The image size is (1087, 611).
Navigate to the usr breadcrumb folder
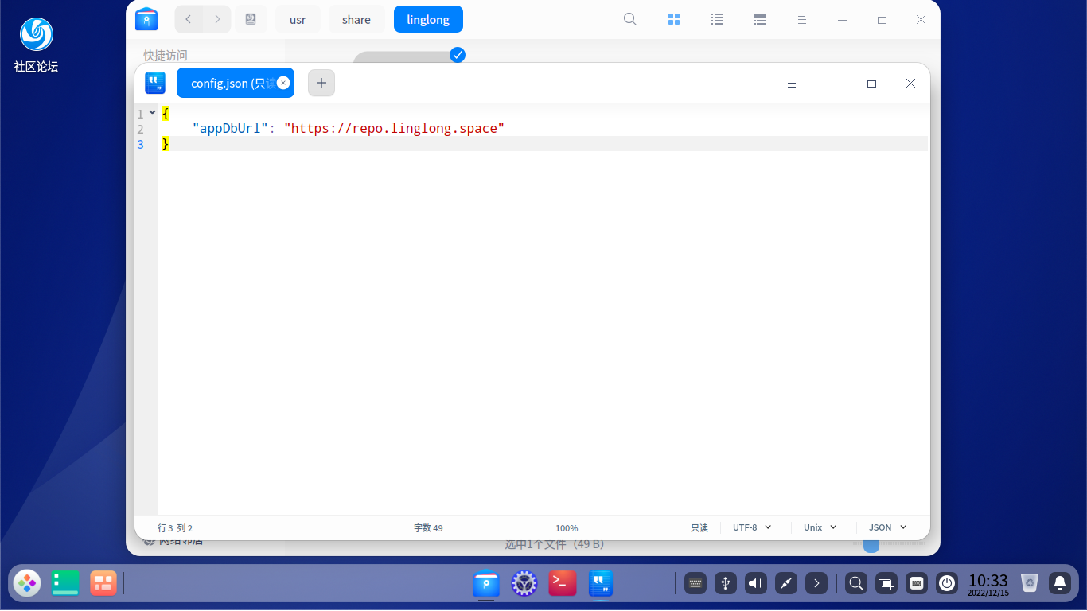pyautogui.click(x=298, y=20)
